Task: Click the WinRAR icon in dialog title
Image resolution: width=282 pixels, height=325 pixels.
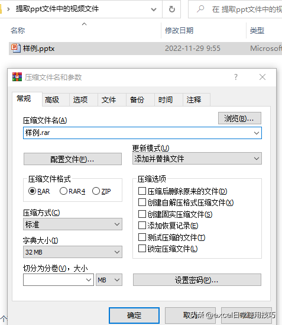Action: coord(17,77)
